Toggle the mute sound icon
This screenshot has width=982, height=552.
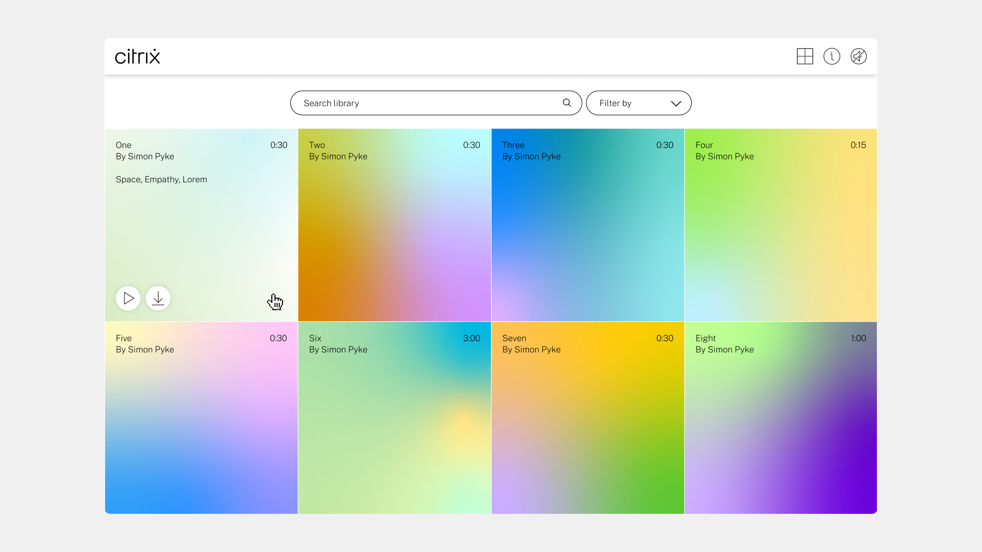click(x=858, y=56)
